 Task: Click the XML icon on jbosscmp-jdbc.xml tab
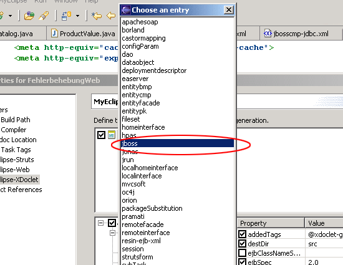[x=268, y=34]
